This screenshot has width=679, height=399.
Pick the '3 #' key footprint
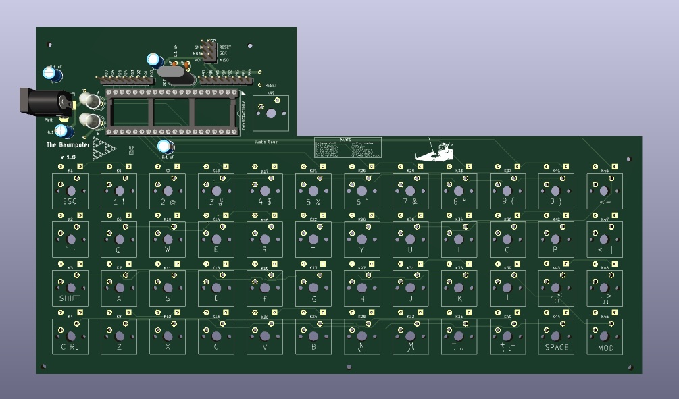tap(216, 191)
